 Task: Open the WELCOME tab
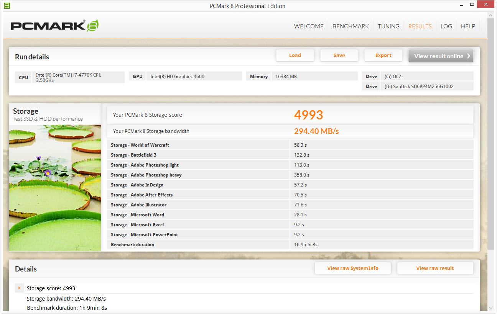309,26
